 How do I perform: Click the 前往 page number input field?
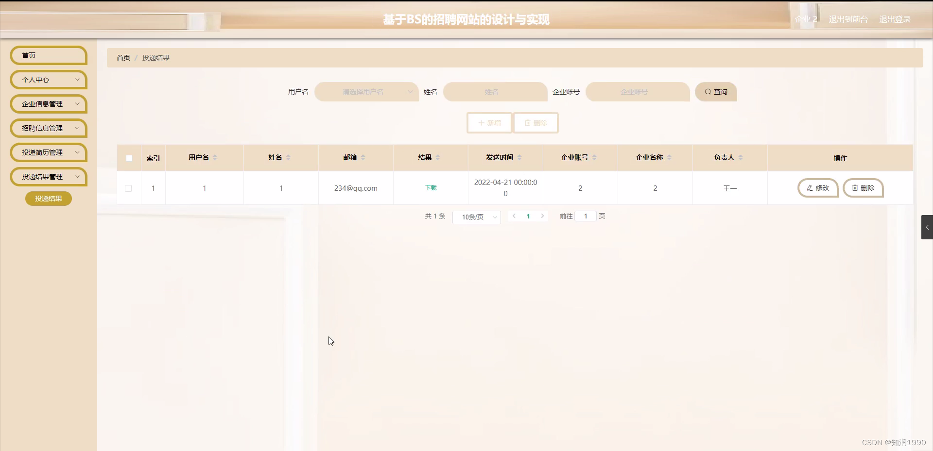(586, 216)
